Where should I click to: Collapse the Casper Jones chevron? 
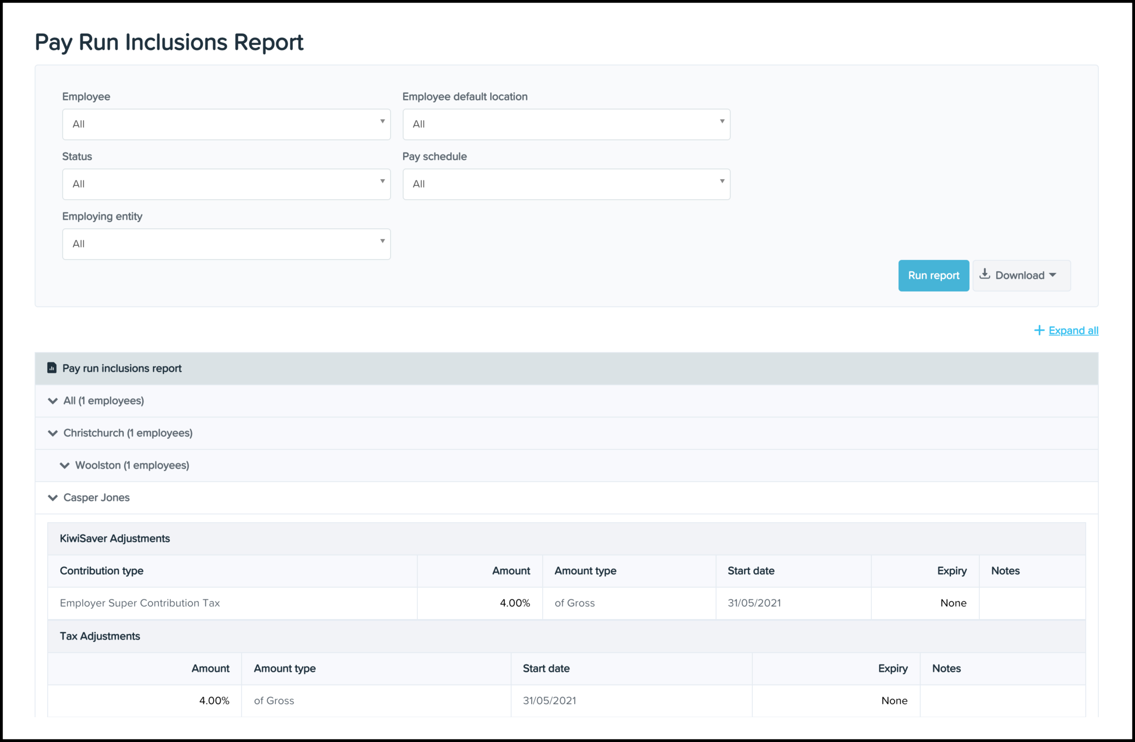click(x=53, y=498)
